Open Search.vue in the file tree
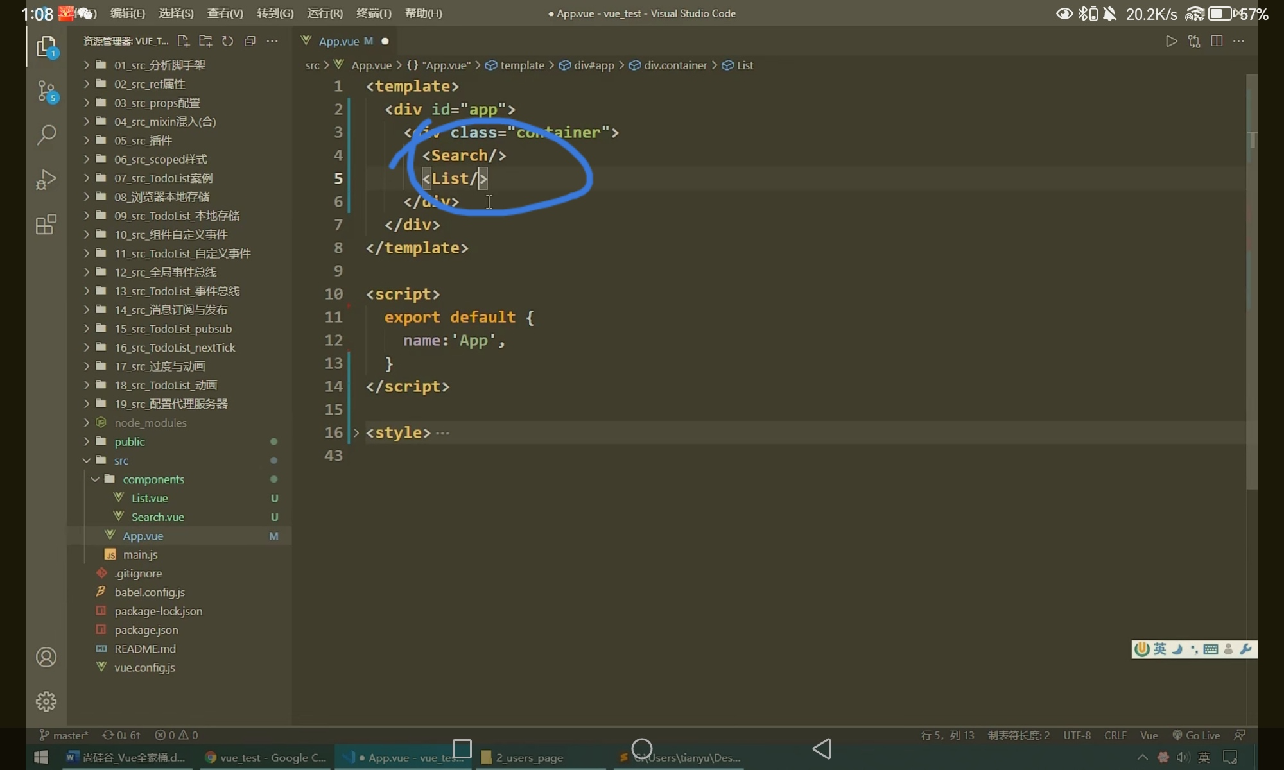The width and height of the screenshot is (1284, 770). click(x=157, y=517)
